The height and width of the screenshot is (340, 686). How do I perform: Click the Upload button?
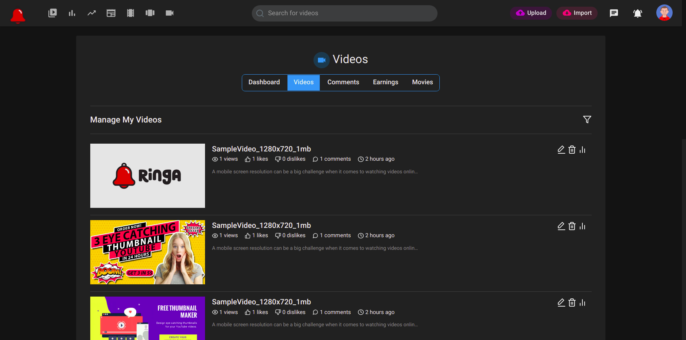click(x=531, y=13)
